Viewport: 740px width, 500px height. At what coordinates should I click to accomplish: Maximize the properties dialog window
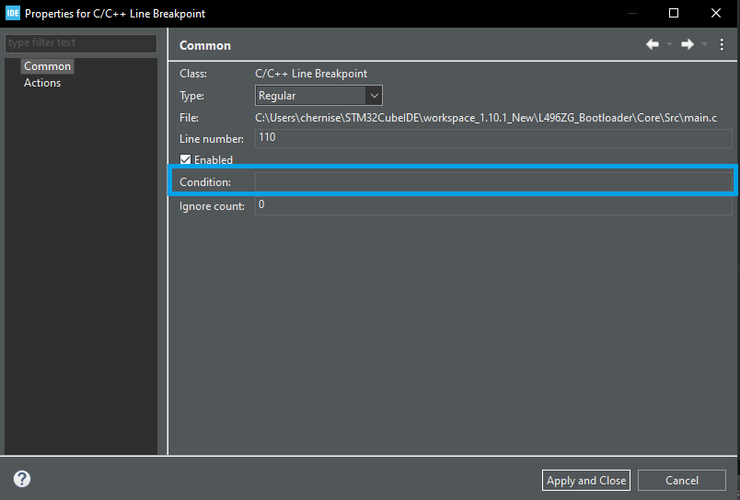[674, 13]
